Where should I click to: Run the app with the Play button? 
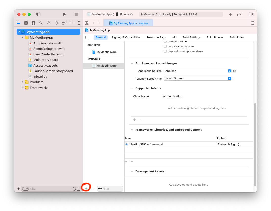pos(64,14)
